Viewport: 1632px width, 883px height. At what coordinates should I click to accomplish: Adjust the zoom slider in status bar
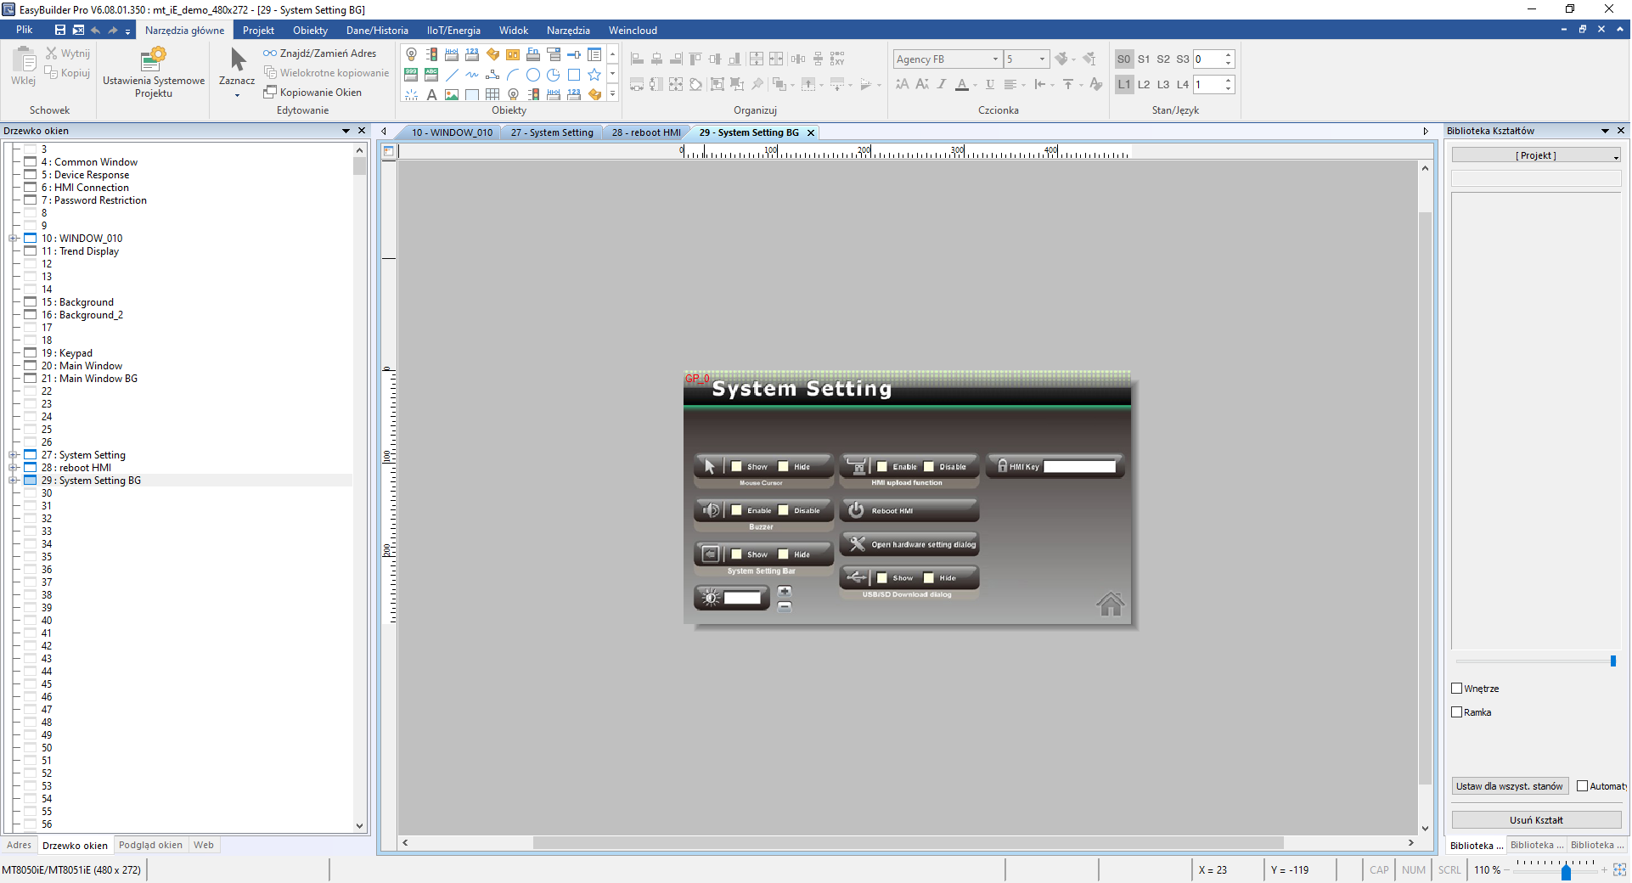click(1566, 871)
